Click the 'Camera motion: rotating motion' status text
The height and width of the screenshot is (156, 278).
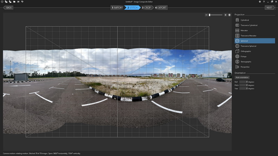15,154
